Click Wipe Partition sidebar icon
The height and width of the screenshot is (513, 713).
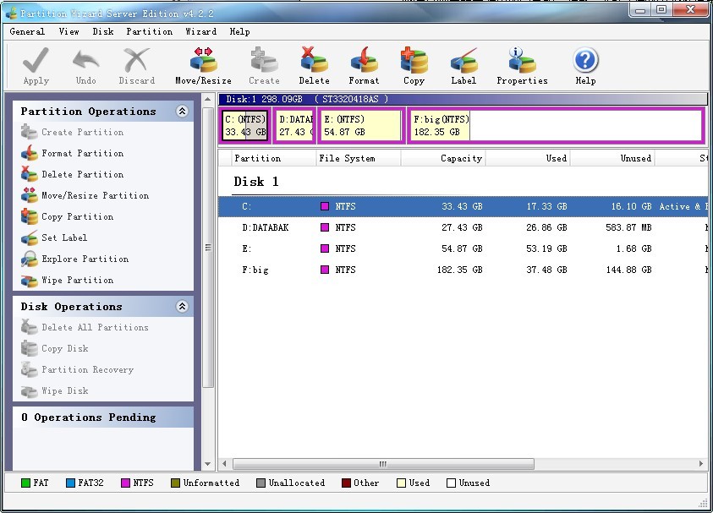point(29,280)
